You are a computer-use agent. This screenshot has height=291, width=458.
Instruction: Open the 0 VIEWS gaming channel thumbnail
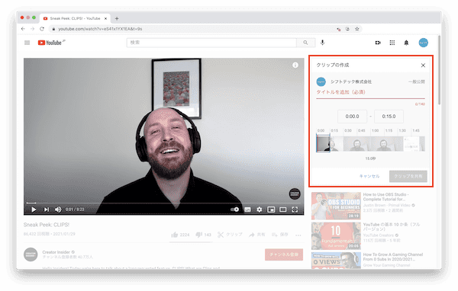point(336,261)
